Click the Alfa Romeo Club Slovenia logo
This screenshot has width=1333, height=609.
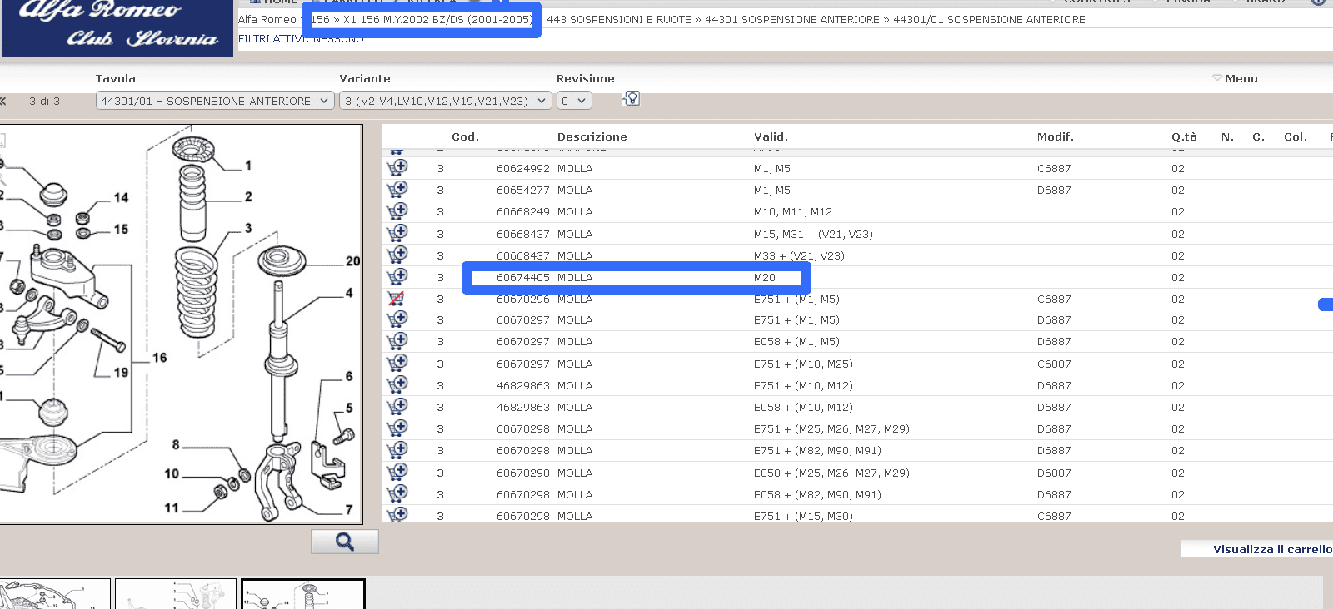[117, 27]
